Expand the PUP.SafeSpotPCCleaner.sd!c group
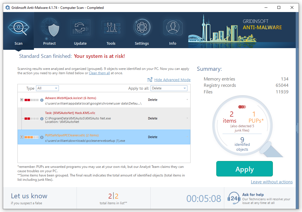302x212 pixels. (22, 137)
